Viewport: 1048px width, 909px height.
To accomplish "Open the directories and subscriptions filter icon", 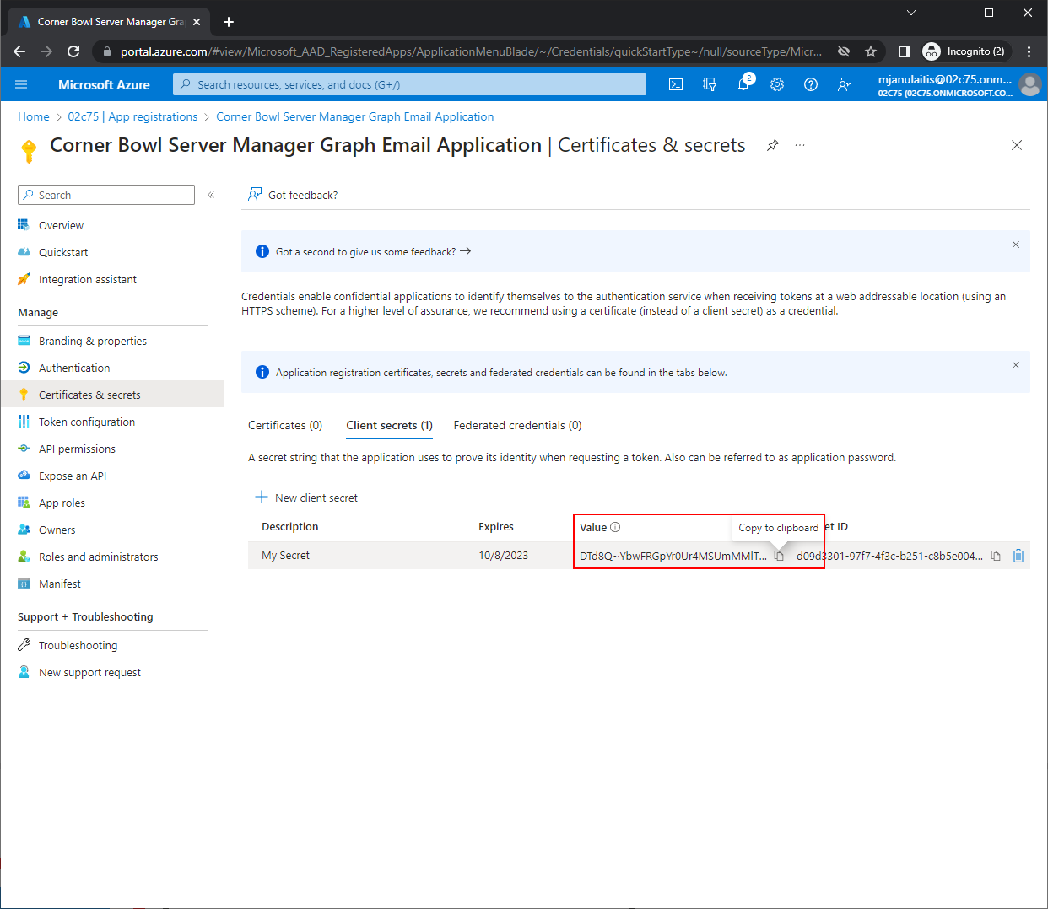I will click(710, 84).
